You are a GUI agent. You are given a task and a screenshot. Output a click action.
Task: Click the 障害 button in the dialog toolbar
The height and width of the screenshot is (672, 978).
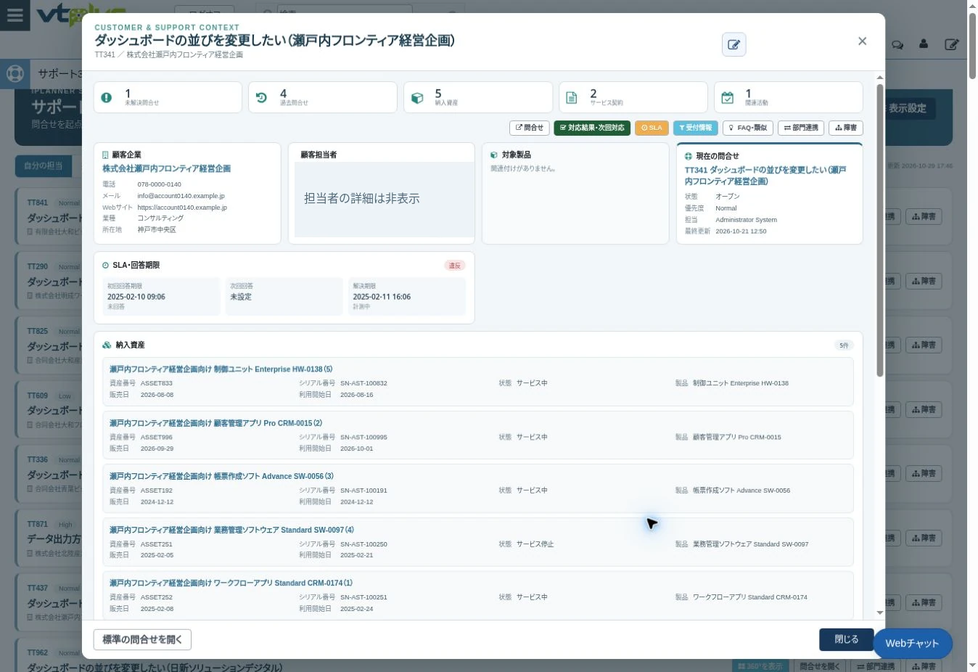click(846, 128)
